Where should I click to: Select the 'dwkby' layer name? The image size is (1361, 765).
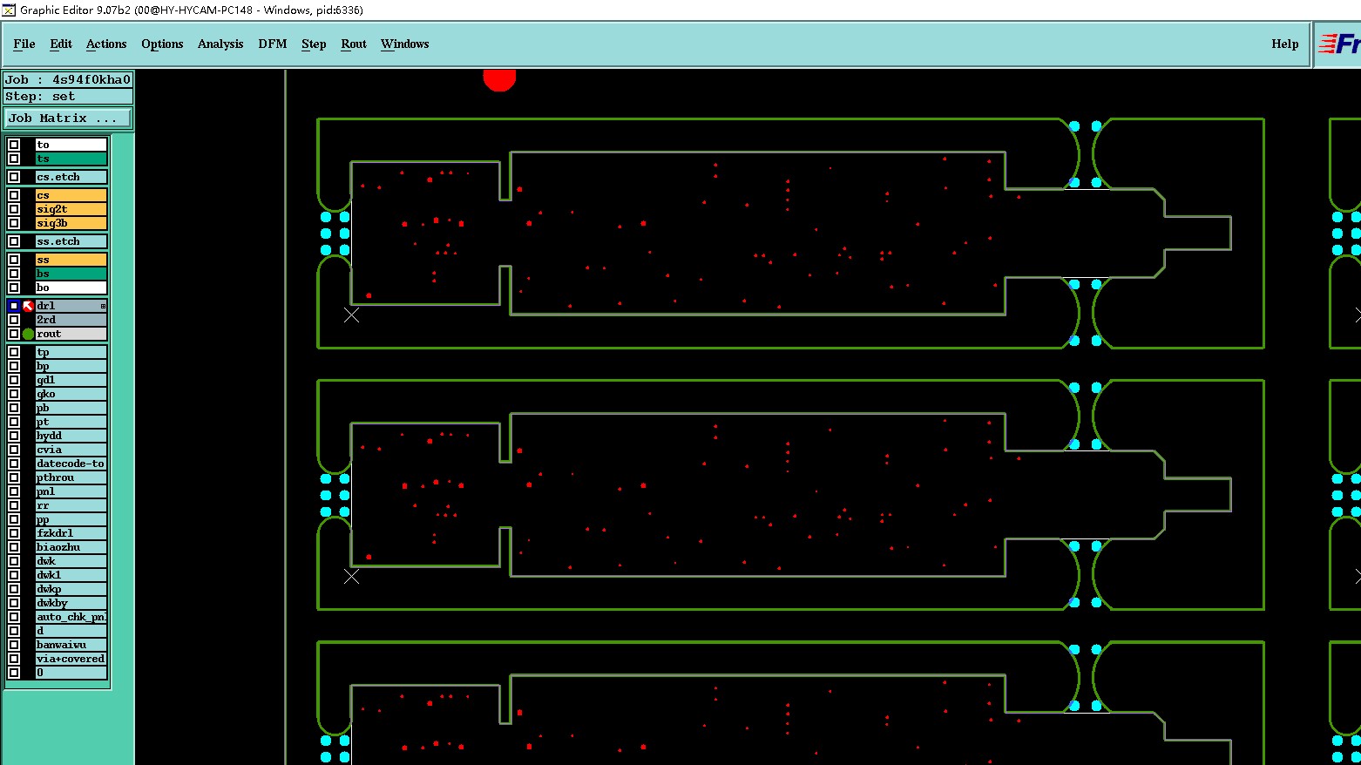71,603
